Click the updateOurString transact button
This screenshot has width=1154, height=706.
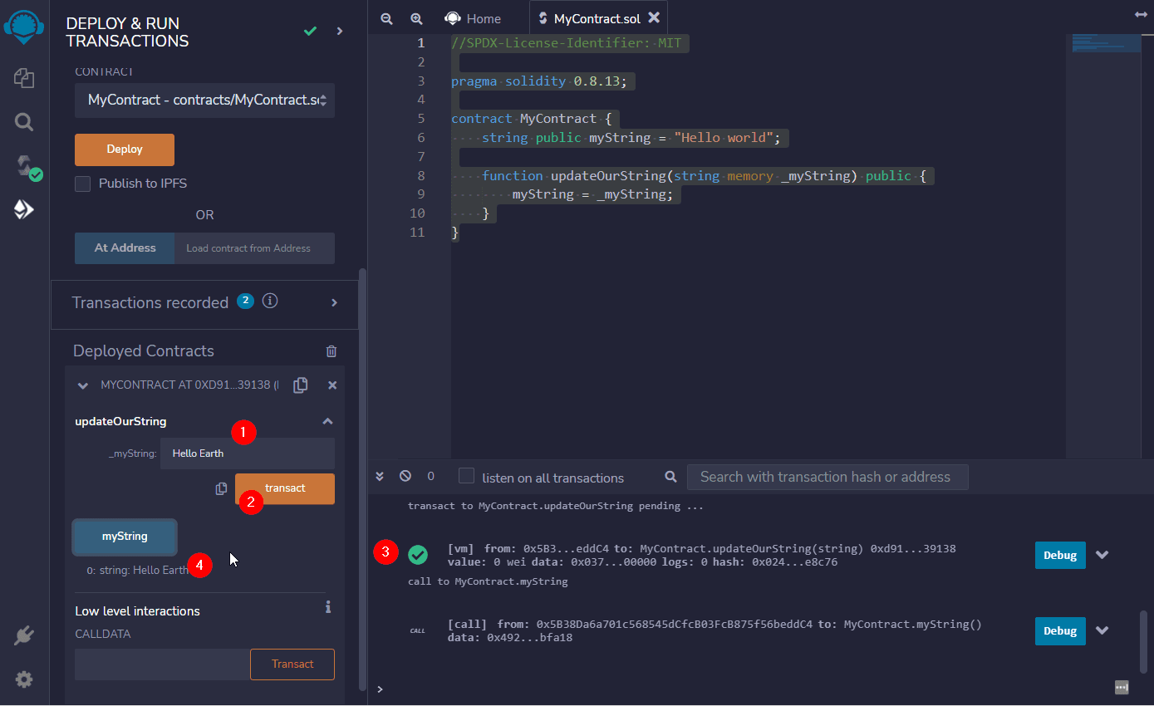coord(285,488)
